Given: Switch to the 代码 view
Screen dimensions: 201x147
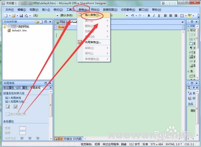Looking at the screenshot, I should pyautogui.click(x=77, y=139).
